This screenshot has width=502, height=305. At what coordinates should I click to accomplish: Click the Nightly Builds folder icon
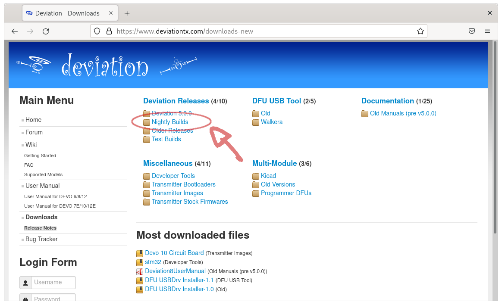tap(147, 122)
